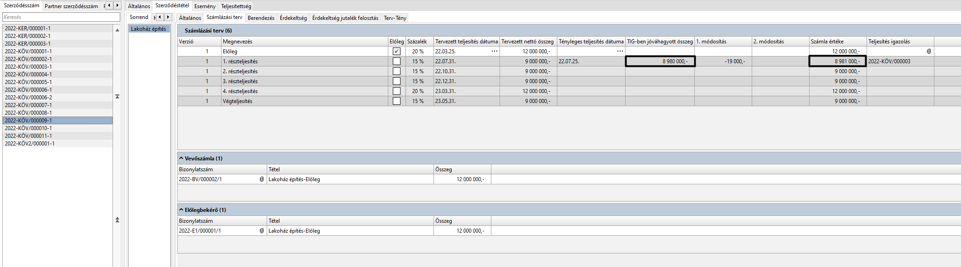This screenshot has height=267, width=961.
Task: Check Előleg box for 1. részteljesítés
Action: point(397,61)
